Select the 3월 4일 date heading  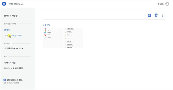(x=47, y=25)
